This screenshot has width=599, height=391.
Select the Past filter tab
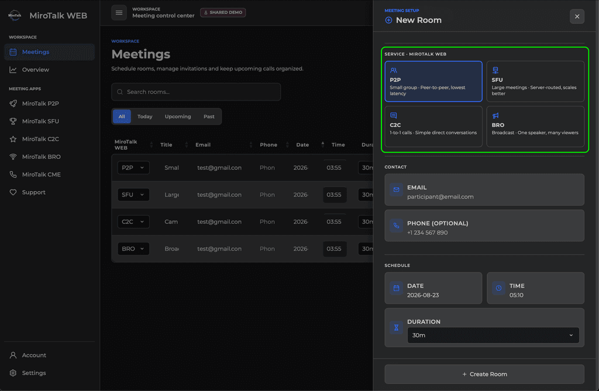[209, 116]
